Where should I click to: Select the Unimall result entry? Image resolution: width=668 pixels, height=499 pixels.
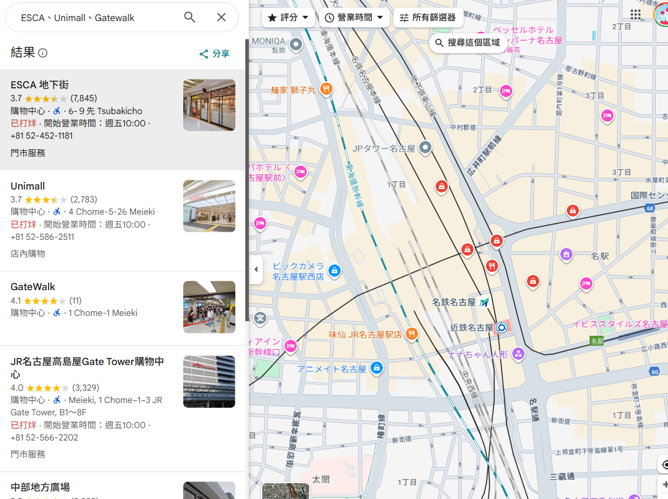point(28,186)
